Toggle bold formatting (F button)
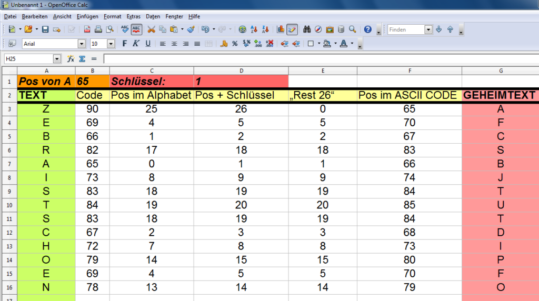The image size is (539, 301). 125,44
